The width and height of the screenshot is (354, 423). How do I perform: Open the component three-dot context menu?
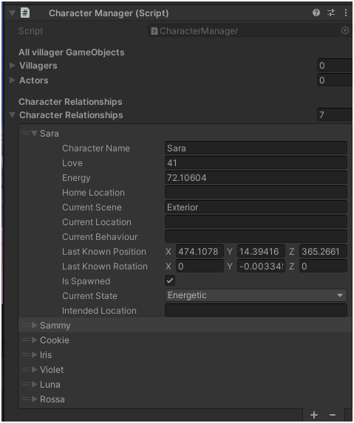point(346,13)
